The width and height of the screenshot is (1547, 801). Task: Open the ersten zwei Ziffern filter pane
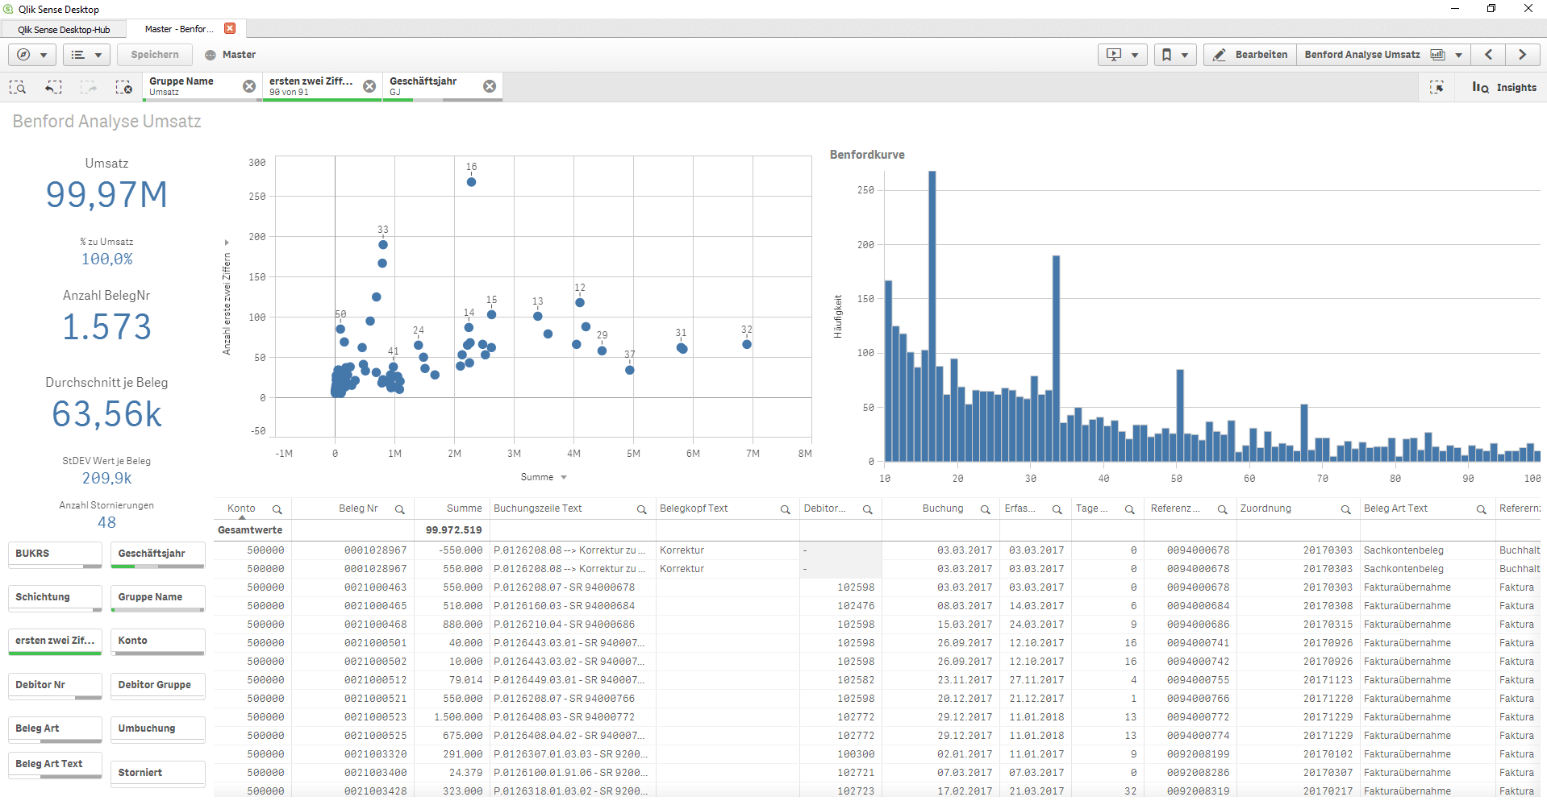[x=55, y=641]
